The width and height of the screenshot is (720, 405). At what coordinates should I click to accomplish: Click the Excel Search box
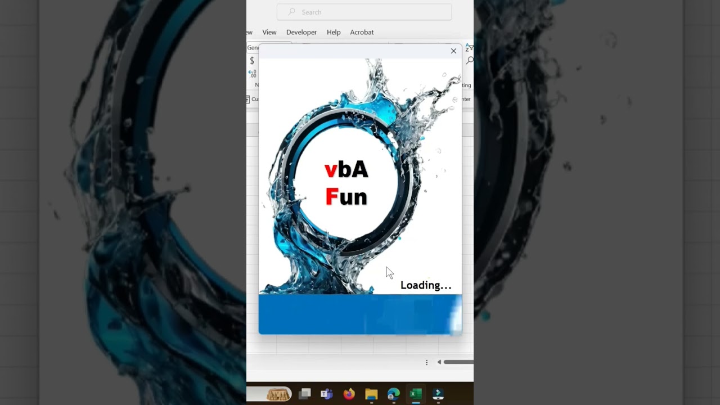coord(364,12)
